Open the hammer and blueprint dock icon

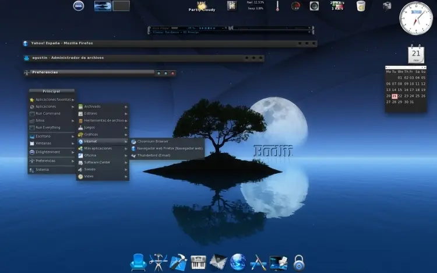(178, 262)
